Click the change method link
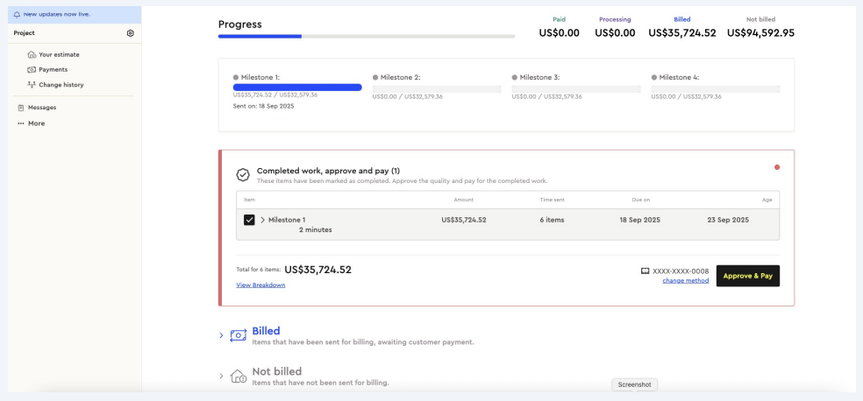The height and width of the screenshot is (401, 863). coord(685,280)
